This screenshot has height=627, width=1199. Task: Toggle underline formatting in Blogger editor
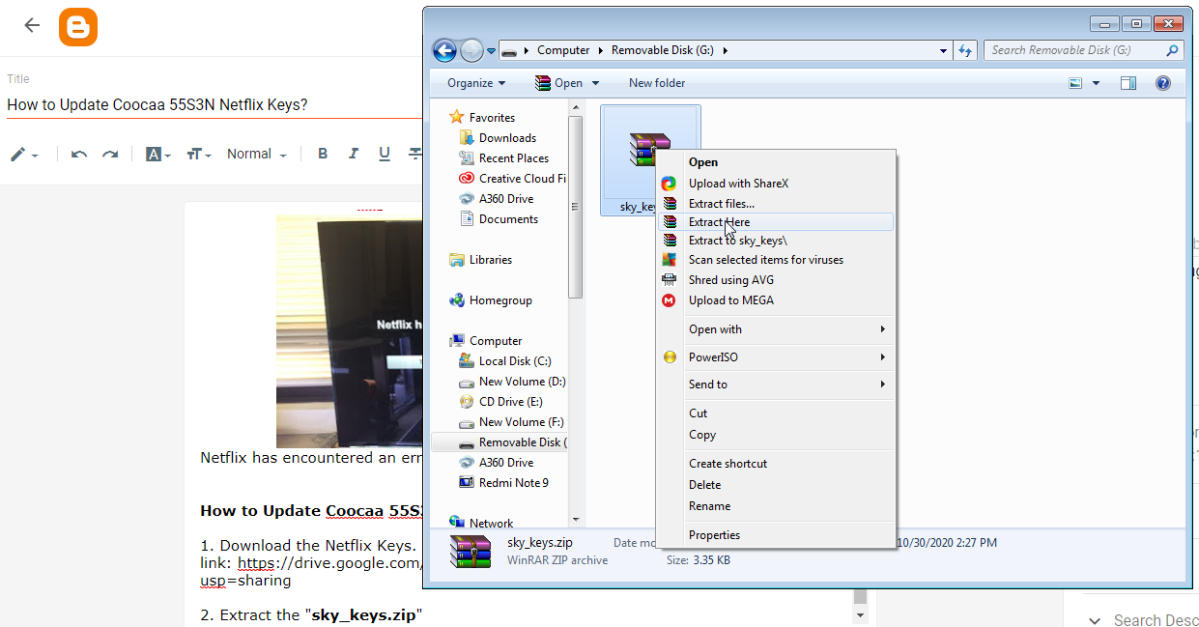click(385, 154)
